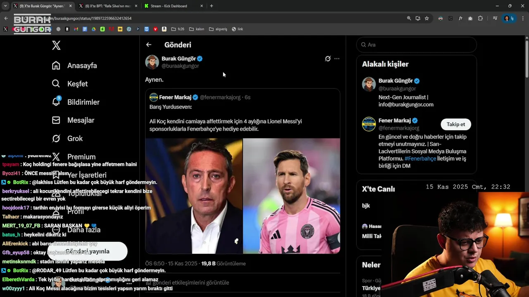Screen dimensions: 529x297
Task: Open the font identifier f? extension
Action: [x=460, y=18]
